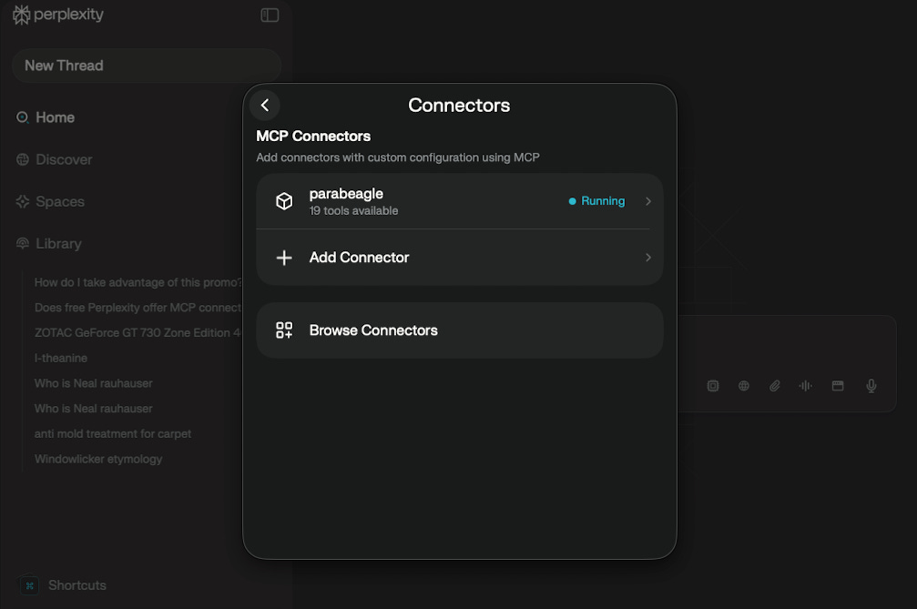
Task: Open the parabeagle connector
Action: point(460,201)
